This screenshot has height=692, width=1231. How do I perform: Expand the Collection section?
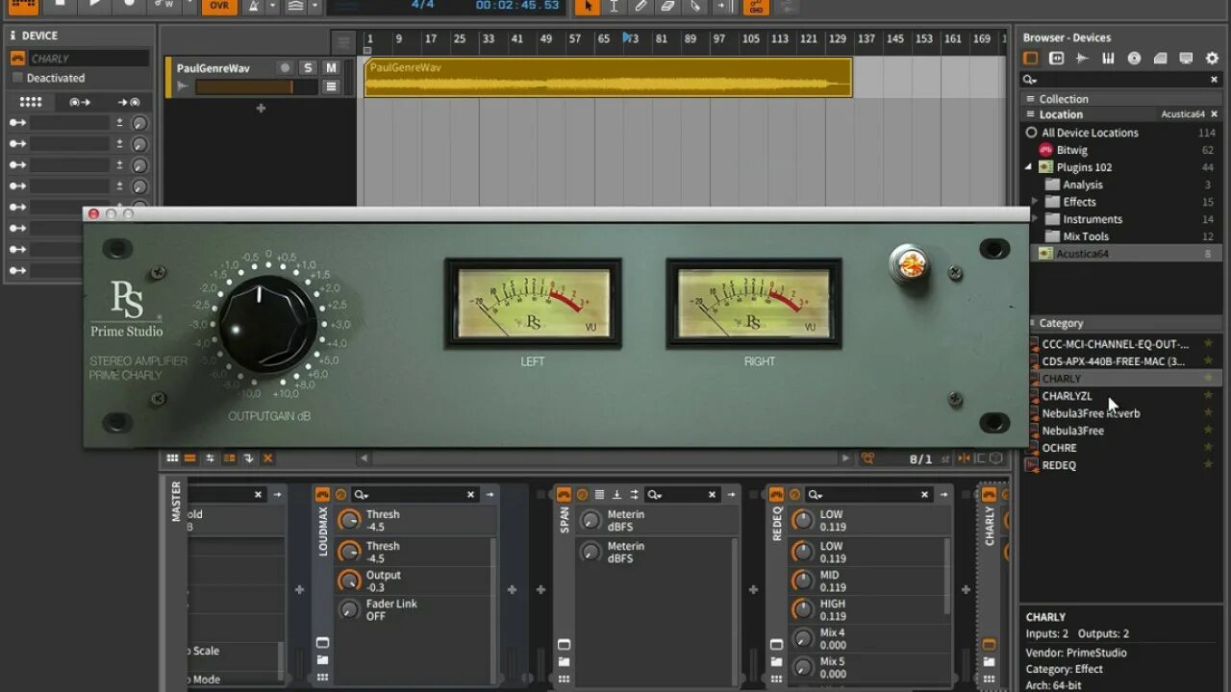click(1121, 99)
